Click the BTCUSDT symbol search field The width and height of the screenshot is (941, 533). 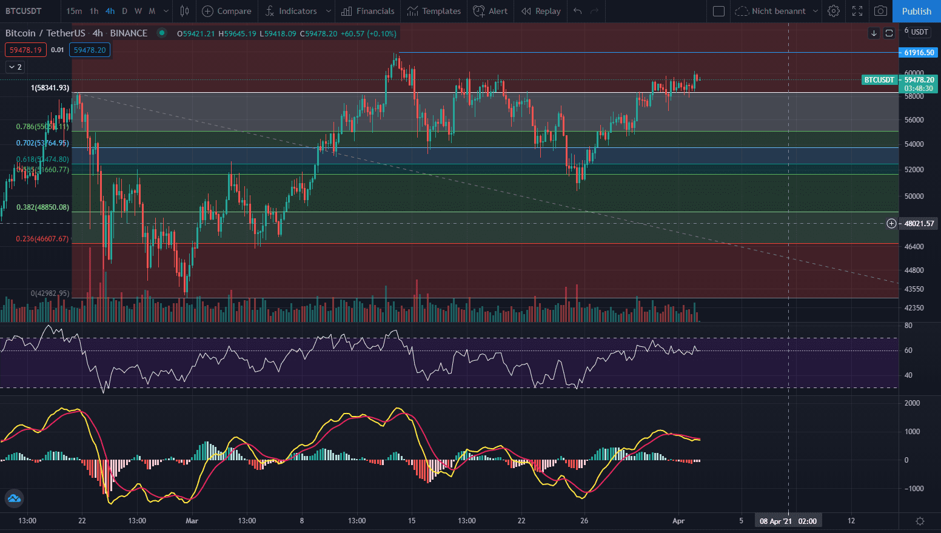pos(24,11)
